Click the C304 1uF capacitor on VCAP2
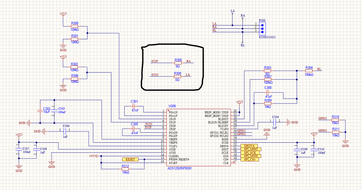362x190 pixels. tap(274, 122)
